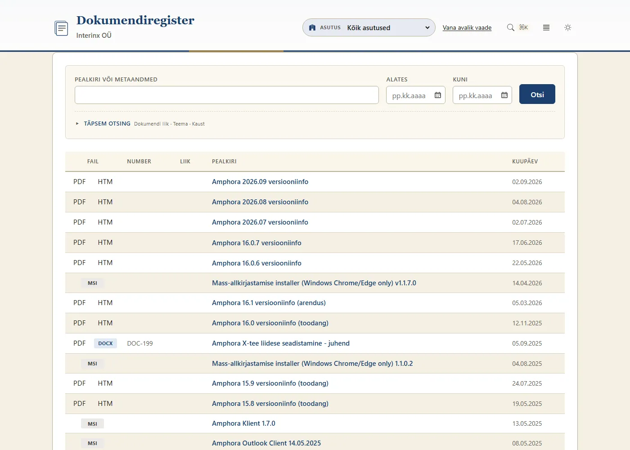
Task: Open search via the magnifier icon
Action: (x=511, y=27)
